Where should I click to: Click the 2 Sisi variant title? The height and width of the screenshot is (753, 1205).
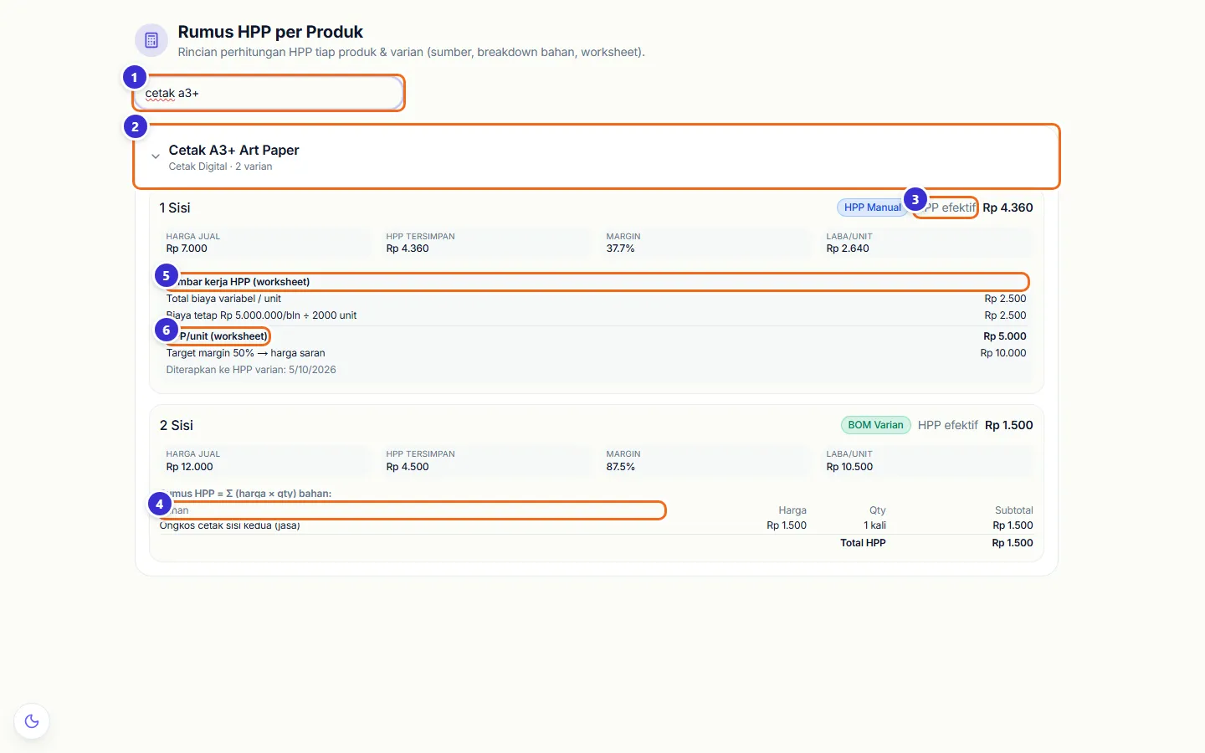click(x=177, y=425)
